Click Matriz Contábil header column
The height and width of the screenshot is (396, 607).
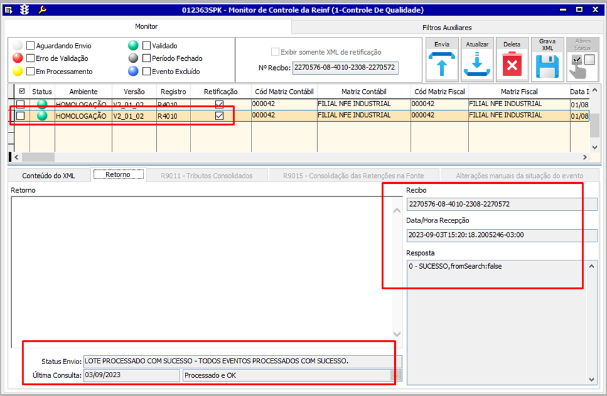364,92
